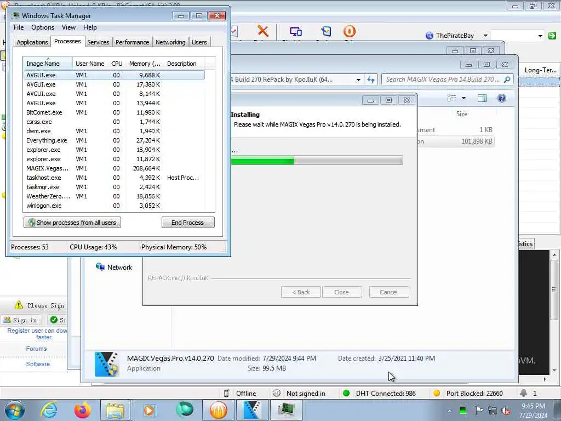Select the dwm.exe process row
The image size is (561, 421).
pos(114,131)
